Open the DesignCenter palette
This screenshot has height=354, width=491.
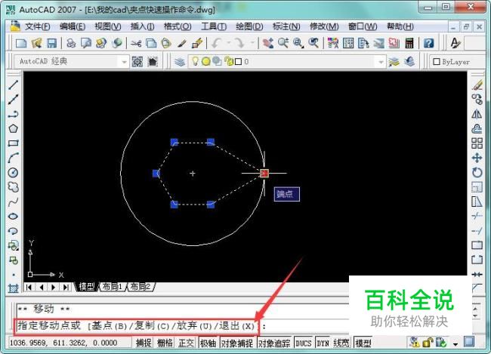click(348, 43)
